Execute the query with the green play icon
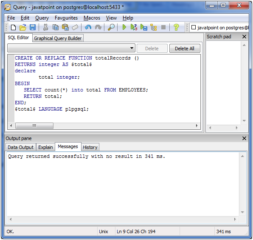 [124, 27]
